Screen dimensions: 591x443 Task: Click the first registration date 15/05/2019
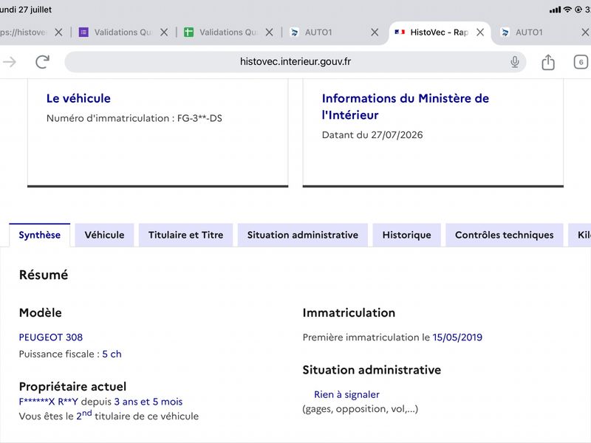(457, 337)
